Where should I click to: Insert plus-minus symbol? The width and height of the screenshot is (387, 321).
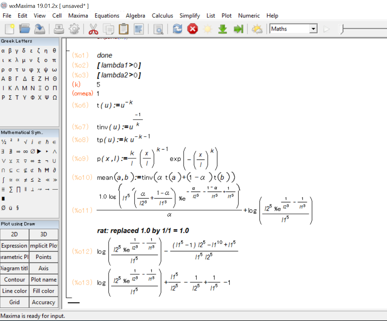pyautogui.click(x=39, y=161)
